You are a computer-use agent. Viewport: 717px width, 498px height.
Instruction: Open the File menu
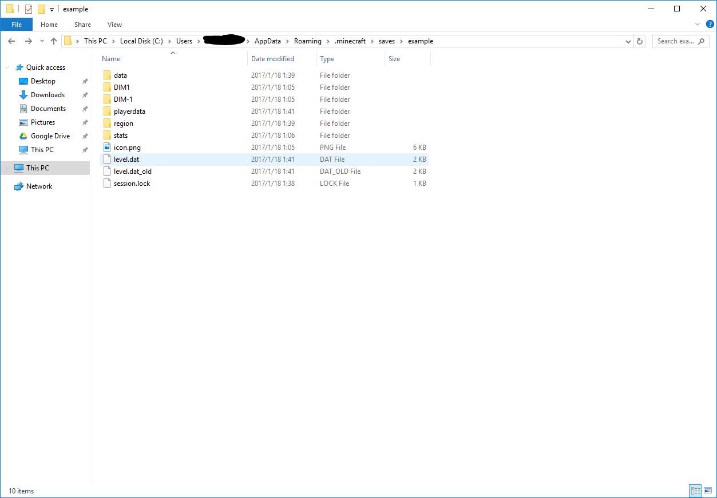[17, 25]
